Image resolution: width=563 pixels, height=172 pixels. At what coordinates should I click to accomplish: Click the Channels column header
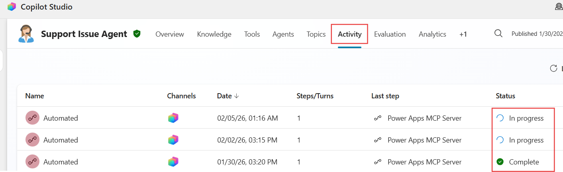pyautogui.click(x=181, y=96)
